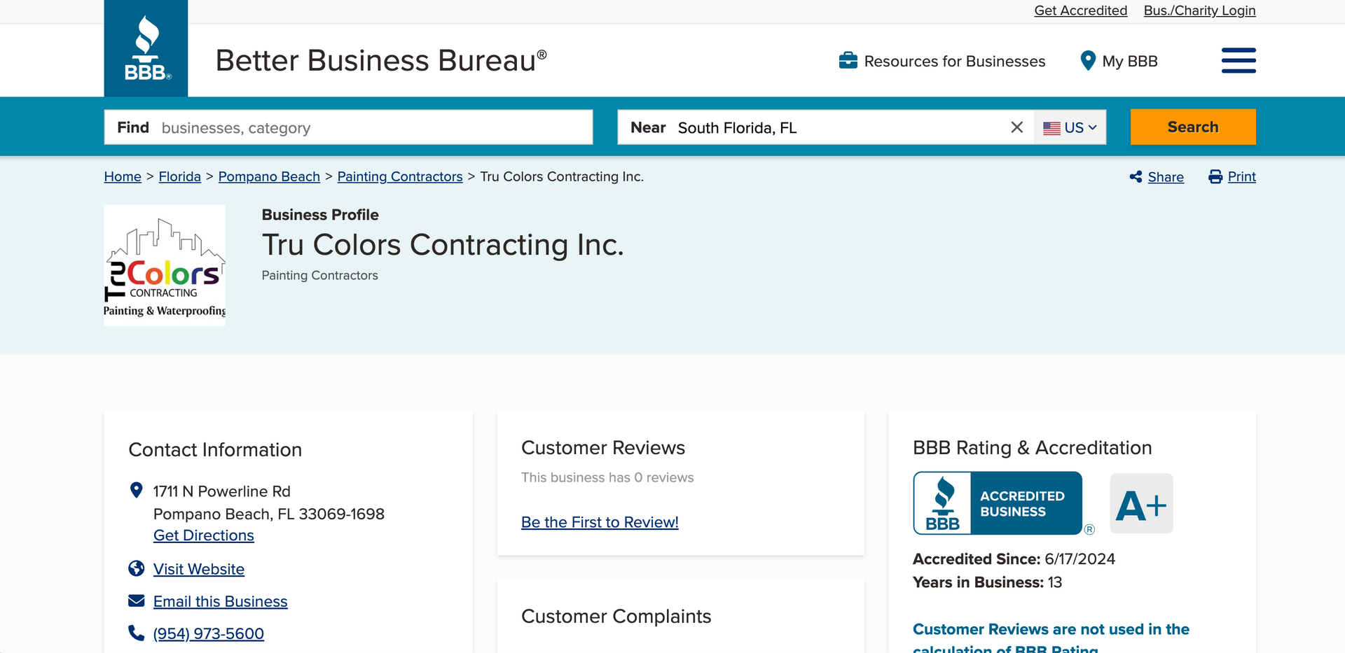Click the A+ rating badge
1345x653 pixels.
point(1141,503)
